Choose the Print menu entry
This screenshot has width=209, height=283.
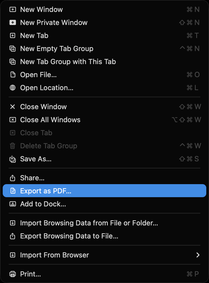click(30, 274)
